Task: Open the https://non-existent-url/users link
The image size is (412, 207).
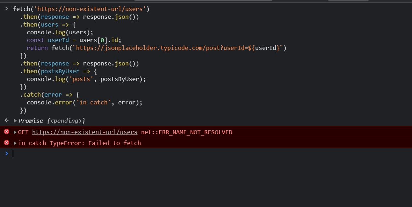Action: point(84,132)
